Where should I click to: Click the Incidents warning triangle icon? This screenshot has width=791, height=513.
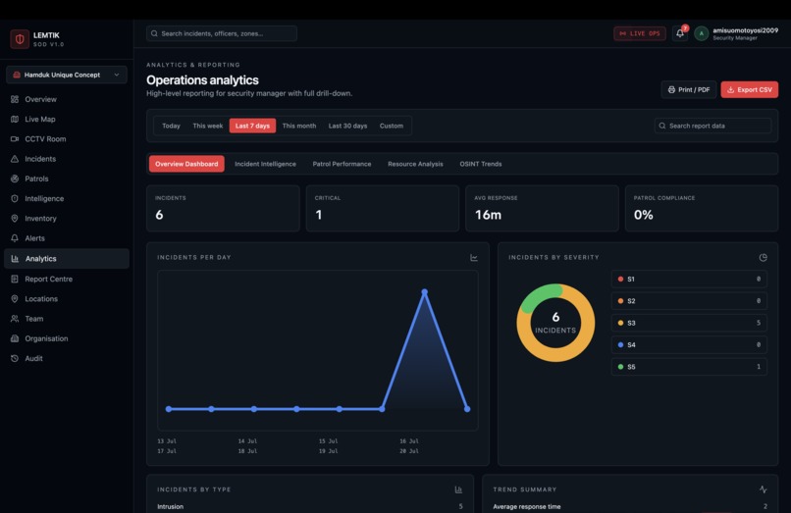[x=15, y=159]
